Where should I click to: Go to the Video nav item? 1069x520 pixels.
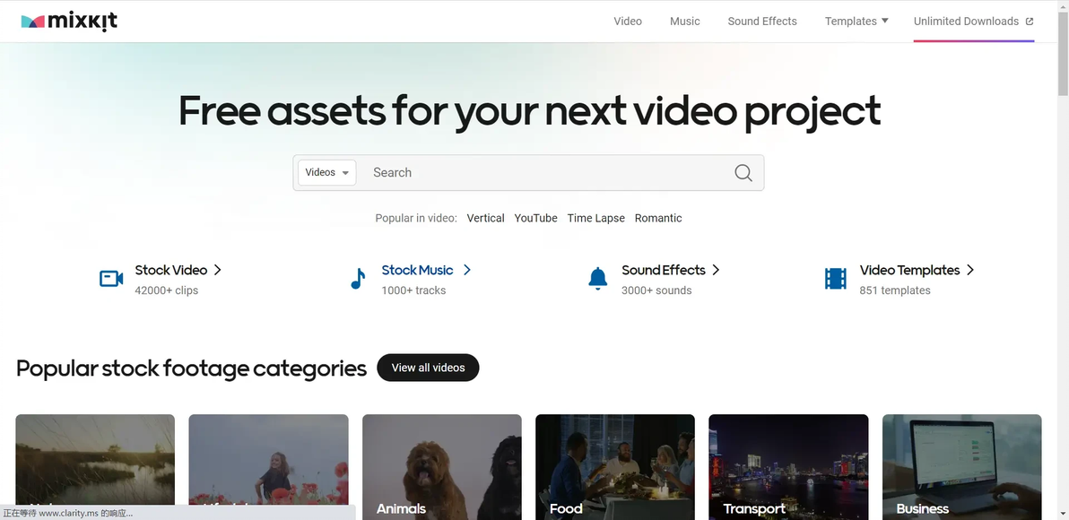point(628,22)
